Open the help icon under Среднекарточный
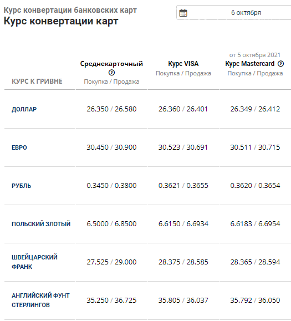This screenshot has height=321, width=291. [111, 73]
